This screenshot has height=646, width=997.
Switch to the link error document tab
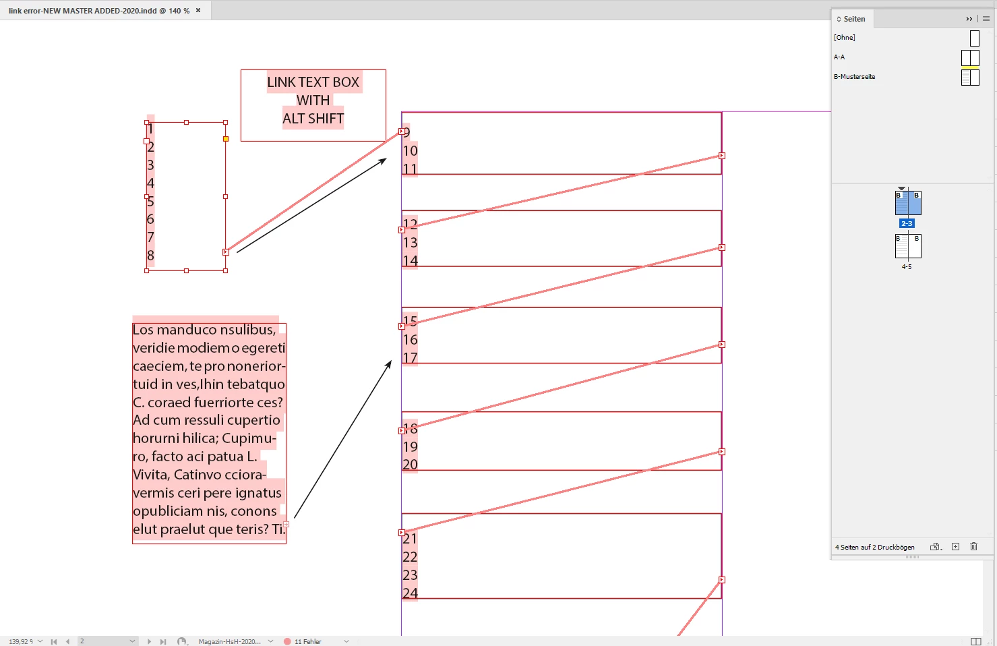pos(99,10)
